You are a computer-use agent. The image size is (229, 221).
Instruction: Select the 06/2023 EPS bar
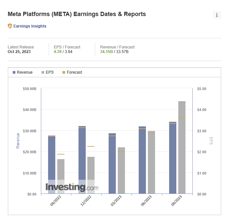(151, 162)
